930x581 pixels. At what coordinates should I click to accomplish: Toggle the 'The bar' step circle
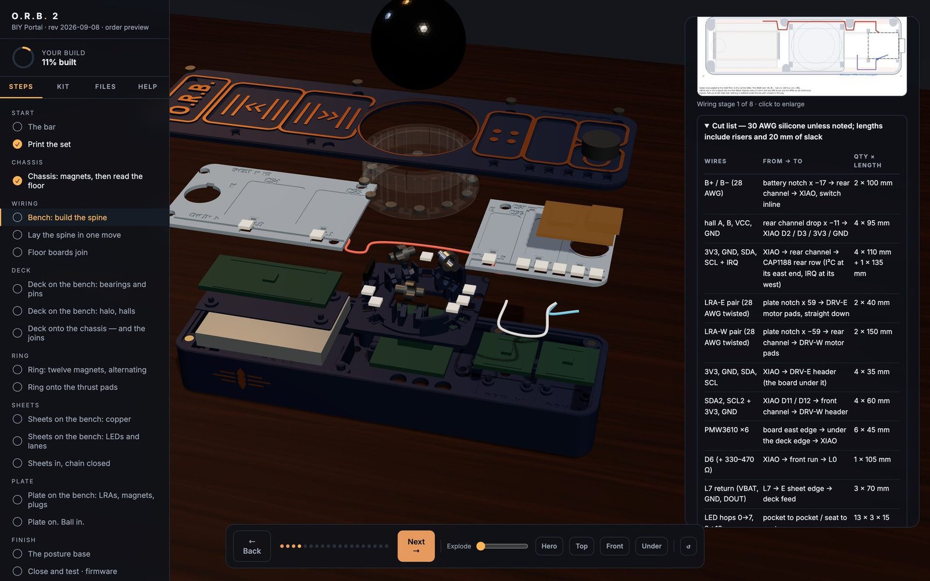coord(17,127)
